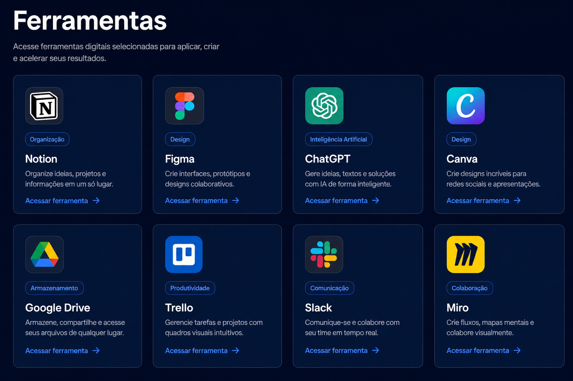
Task: Select the Inteligência Artificial category tag
Action: 339,139
